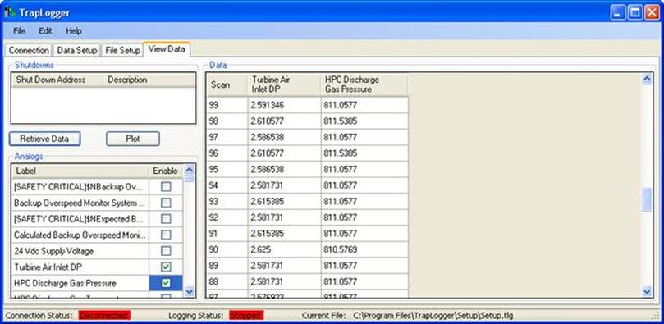Select value 2.591346 in scan 99 row
Viewport: 664px width, 324px height.
click(285, 105)
